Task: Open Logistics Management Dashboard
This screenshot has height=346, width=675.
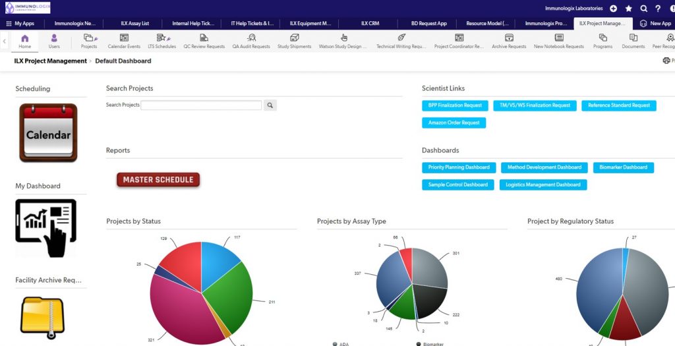Action: (x=543, y=185)
